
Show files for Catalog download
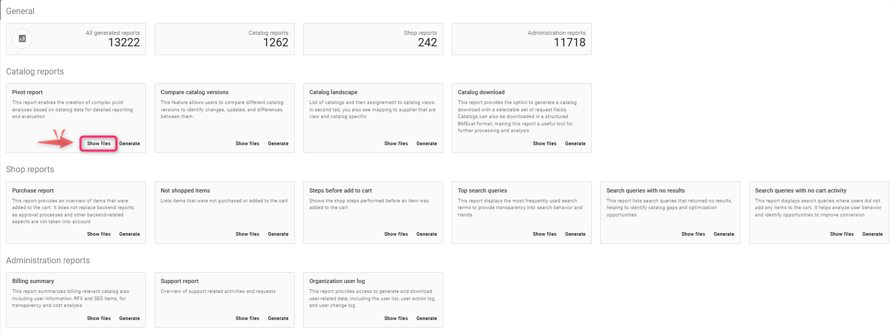click(544, 144)
